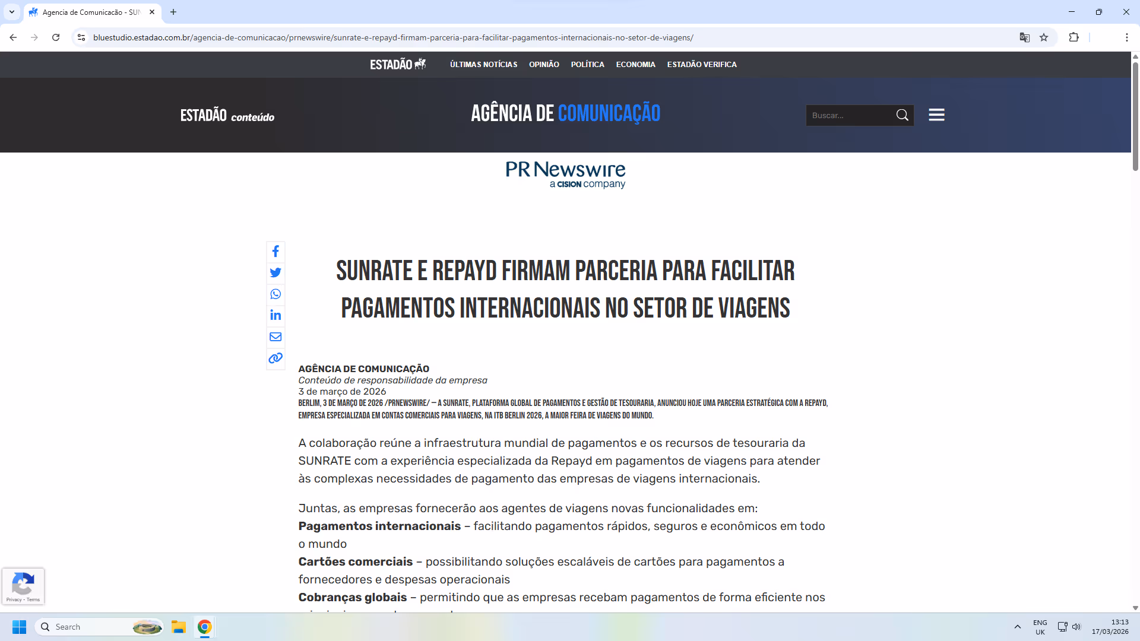Viewport: 1140px width, 641px height.
Task: Share article on LinkedIn
Action: (275, 315)
